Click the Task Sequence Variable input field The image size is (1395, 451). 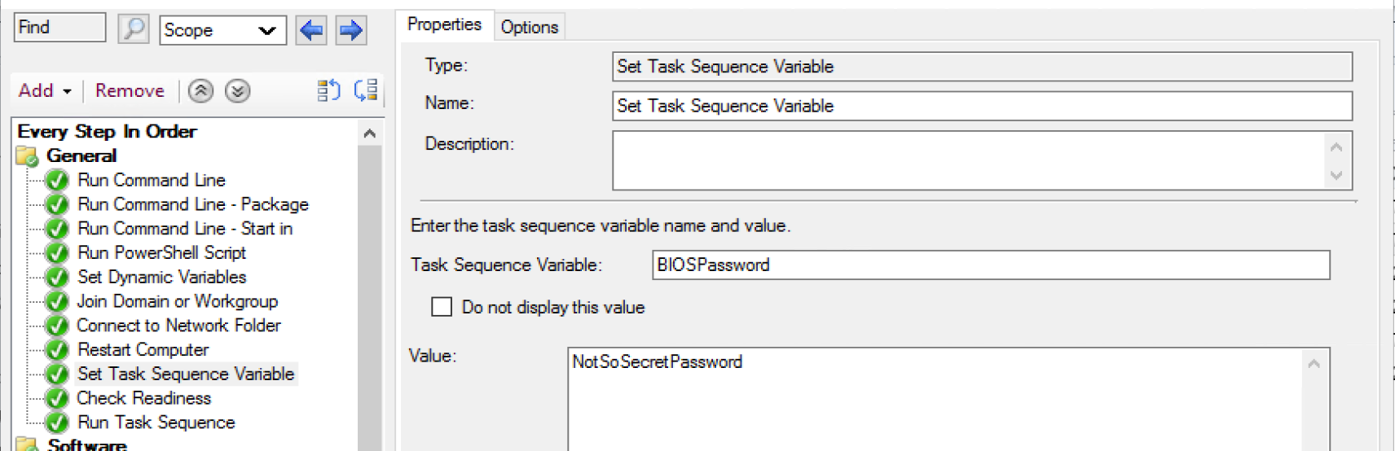click(990, 265)
